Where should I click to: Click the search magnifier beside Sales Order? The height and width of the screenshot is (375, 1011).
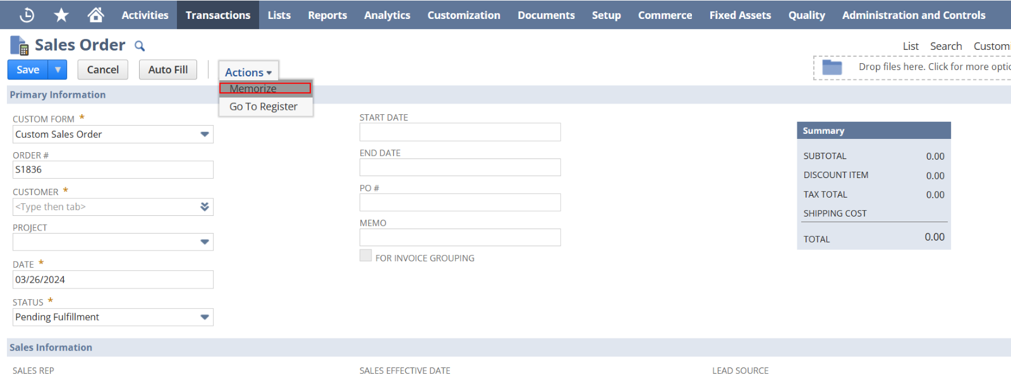pos(140,46)
